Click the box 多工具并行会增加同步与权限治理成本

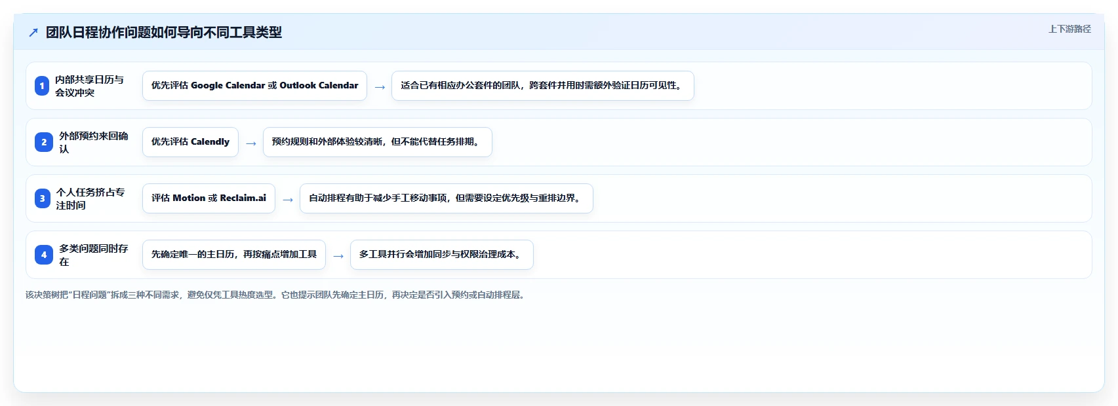coord(442,255)
